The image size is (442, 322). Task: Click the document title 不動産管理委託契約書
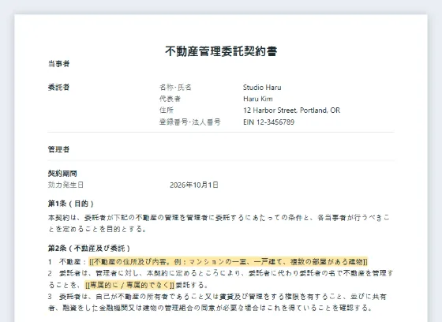(x=221, y=51)
